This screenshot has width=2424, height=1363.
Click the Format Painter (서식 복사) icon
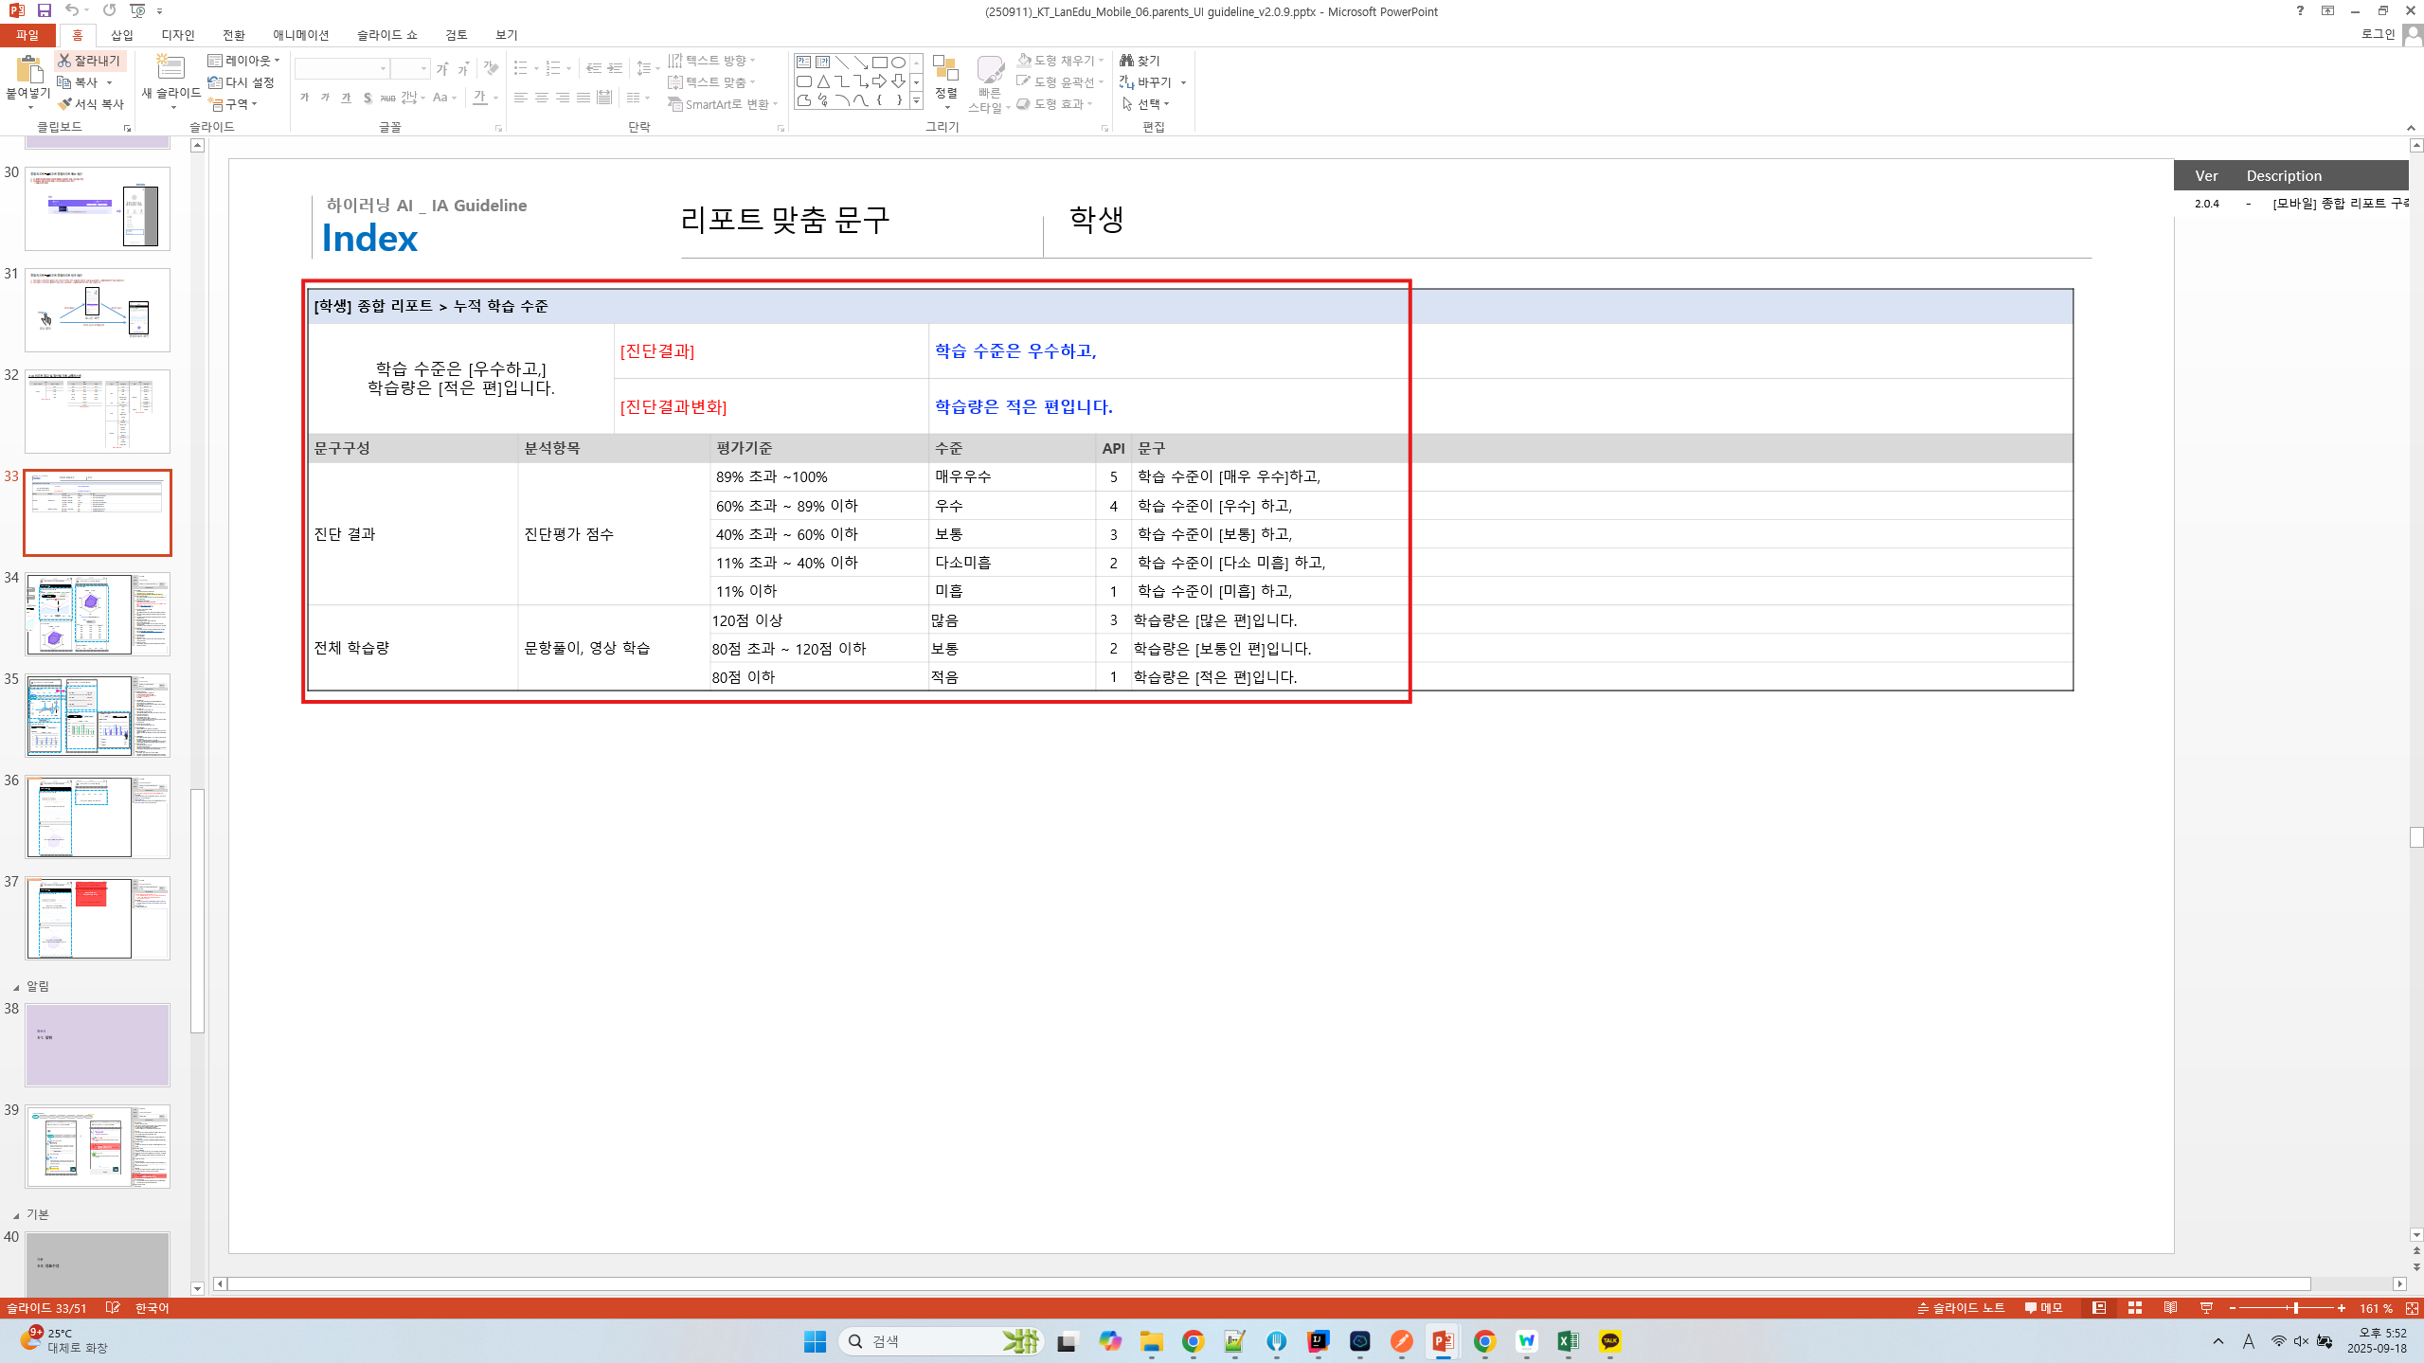64,104
